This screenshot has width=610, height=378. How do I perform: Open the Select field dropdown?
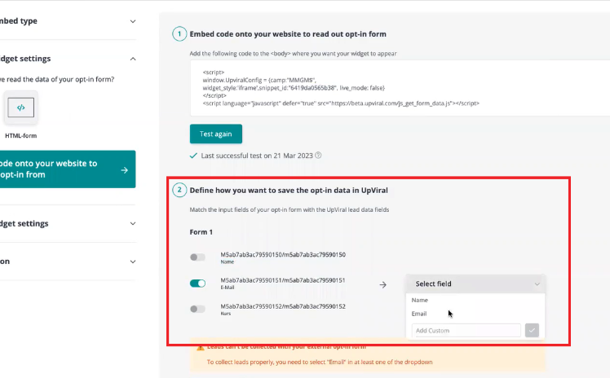[475, 283]
